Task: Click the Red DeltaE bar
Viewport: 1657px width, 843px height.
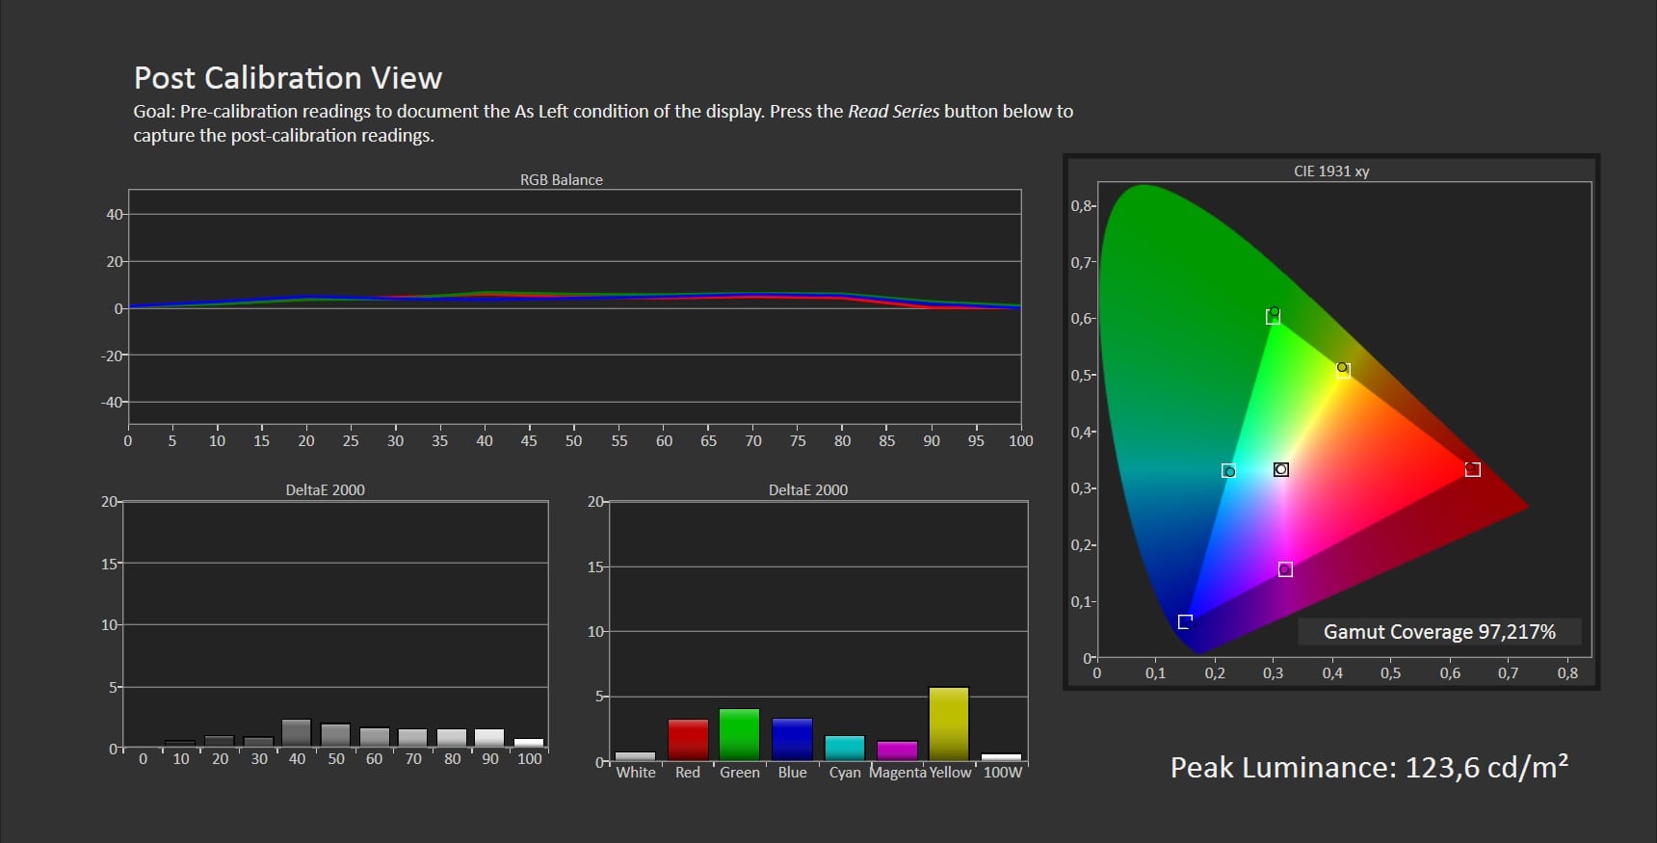Action: pos(688,740)
